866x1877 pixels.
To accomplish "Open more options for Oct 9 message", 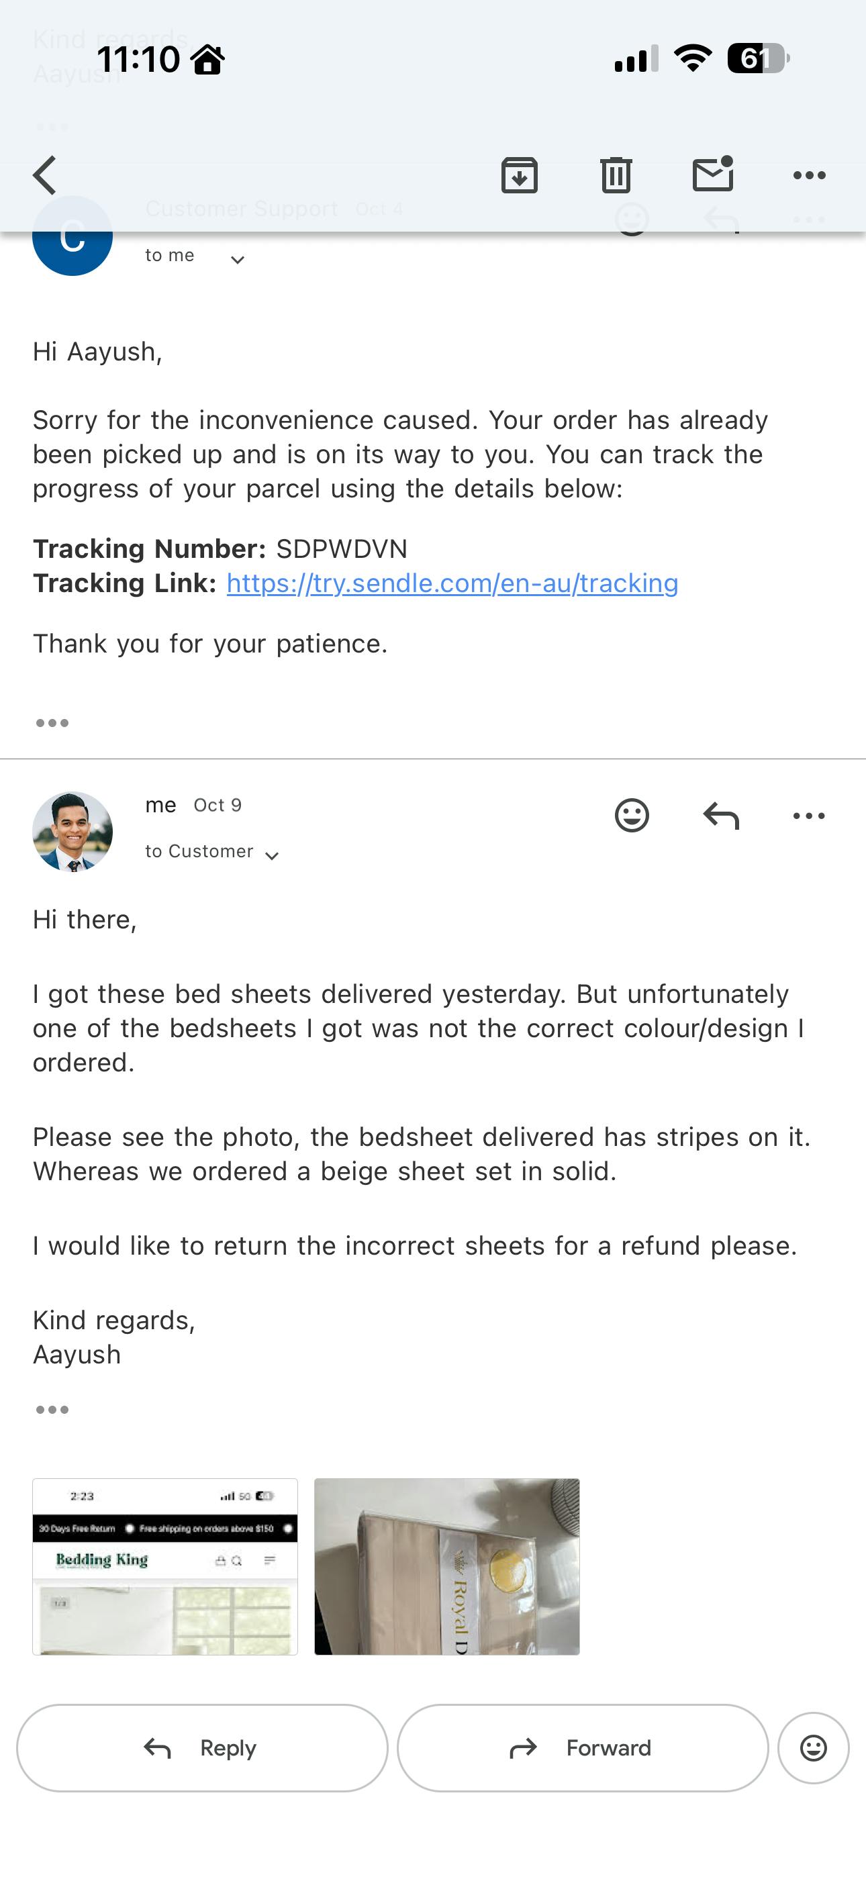I will 808,816.
